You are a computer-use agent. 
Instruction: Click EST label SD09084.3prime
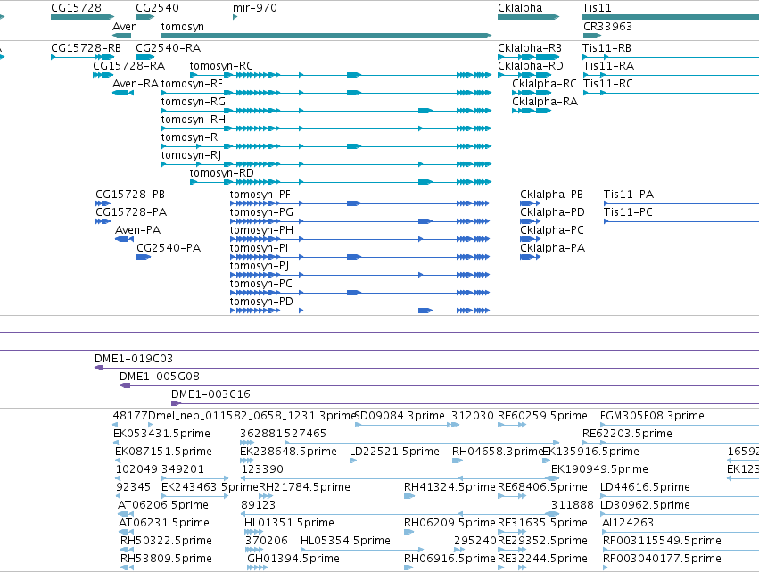tap(400, 416)
